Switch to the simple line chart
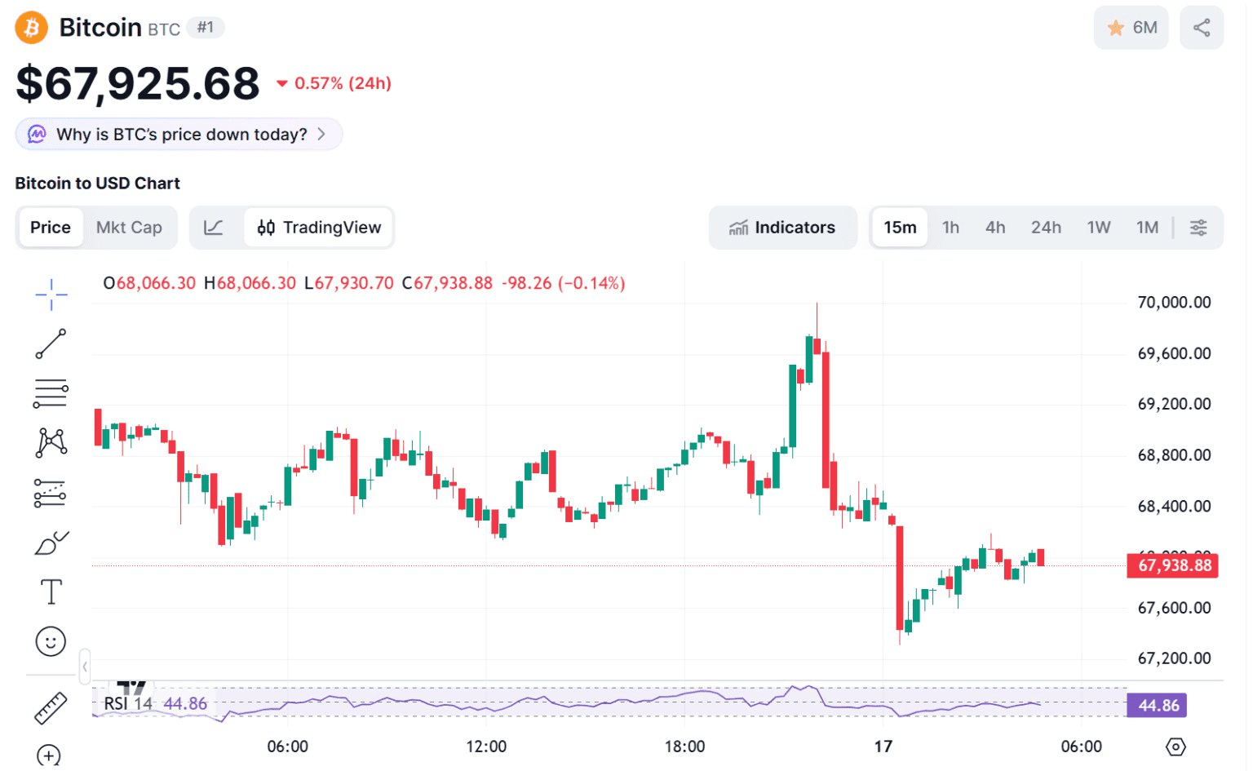 click(214, 228)
